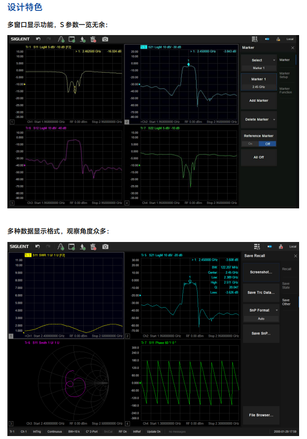Click the add-window icon in the Save Recall window toolbar
The image size is (307, 439).
click(x=71, y=246)
